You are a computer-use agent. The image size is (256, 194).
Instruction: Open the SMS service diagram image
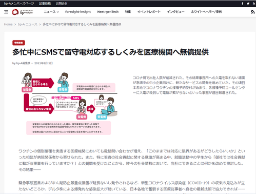[70, 103]
